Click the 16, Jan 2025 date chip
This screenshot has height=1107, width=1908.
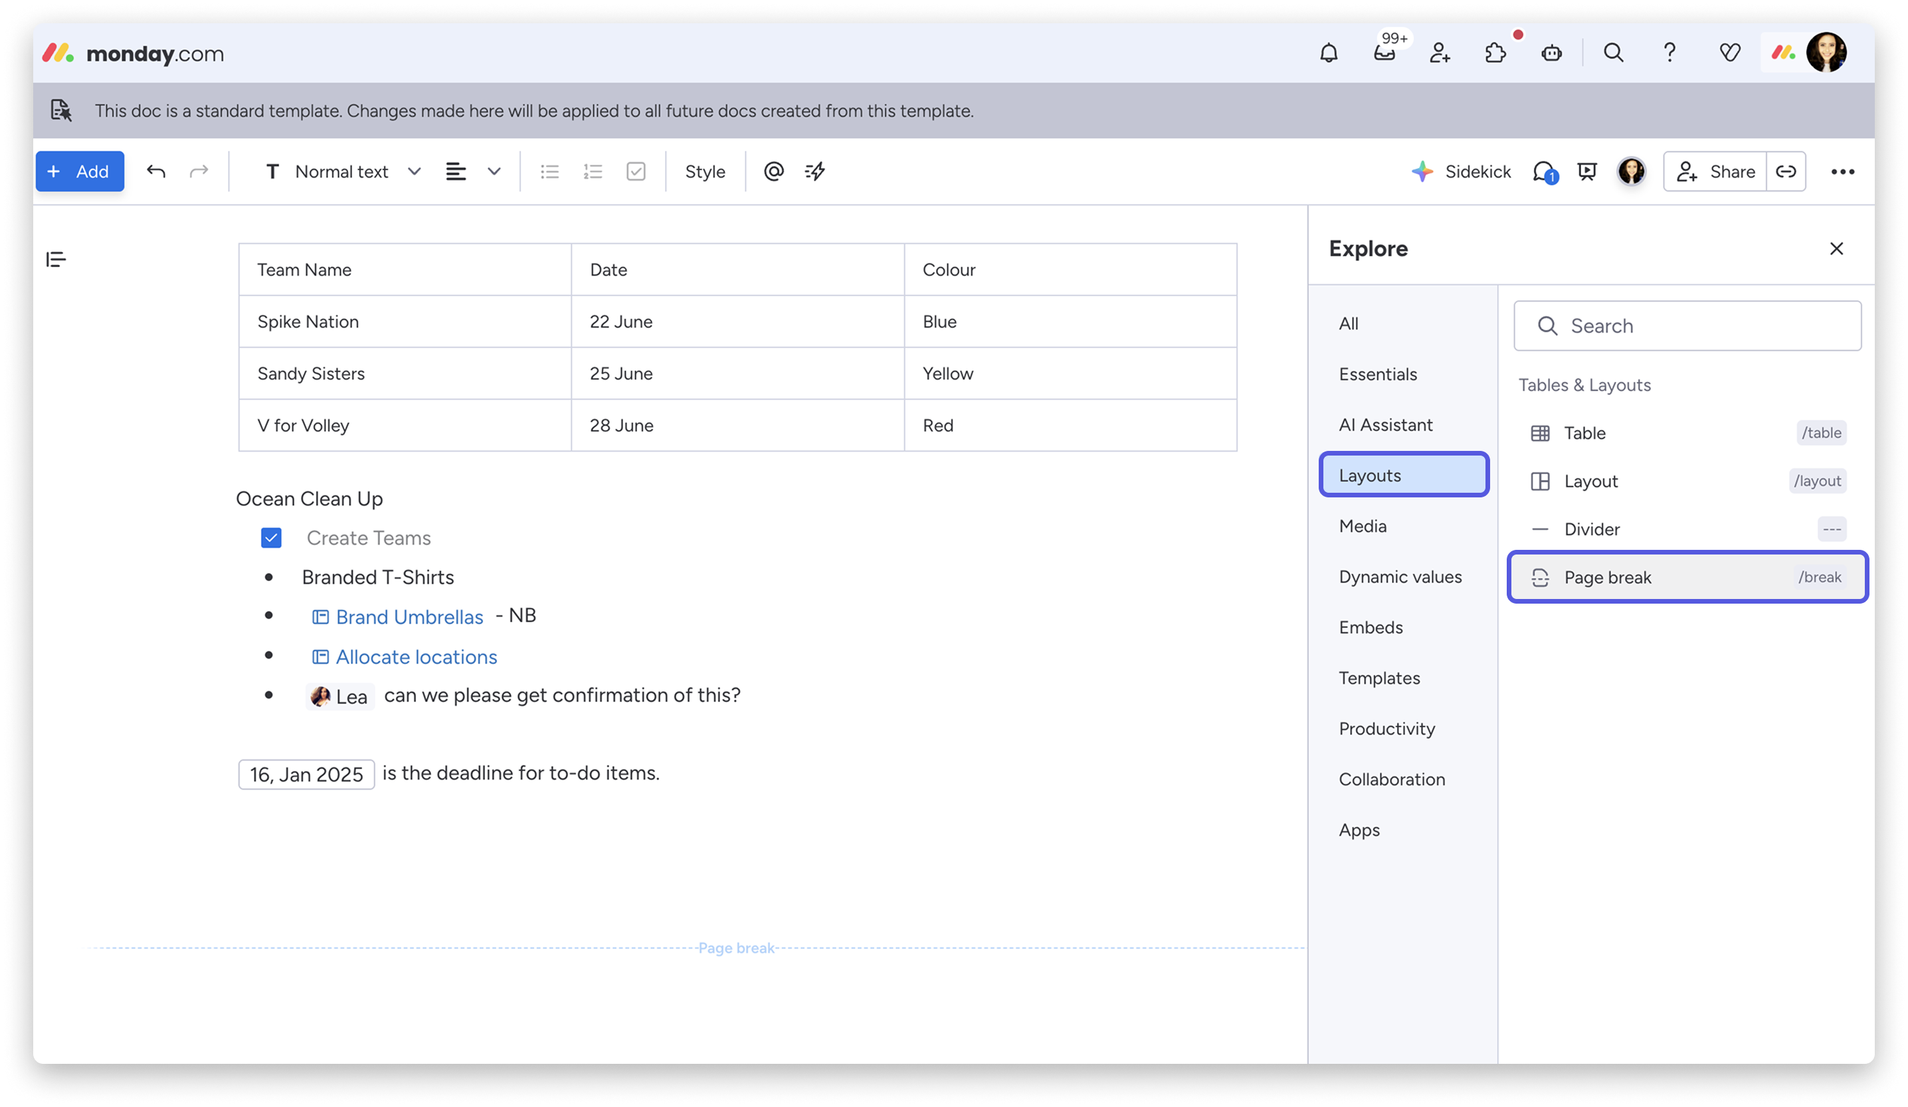pyautogui.click(x=306, y=774)
